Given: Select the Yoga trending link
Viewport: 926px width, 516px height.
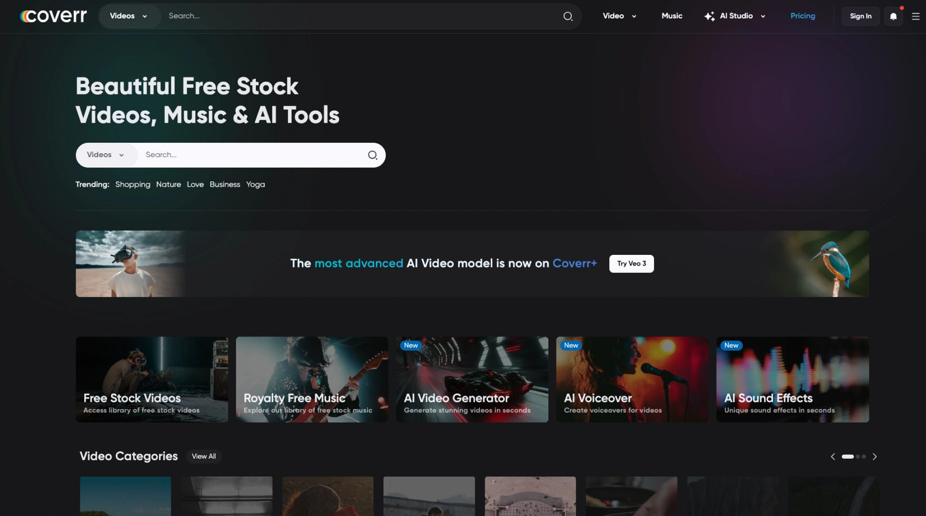Looking at the screenshot, I should (255, 185).
